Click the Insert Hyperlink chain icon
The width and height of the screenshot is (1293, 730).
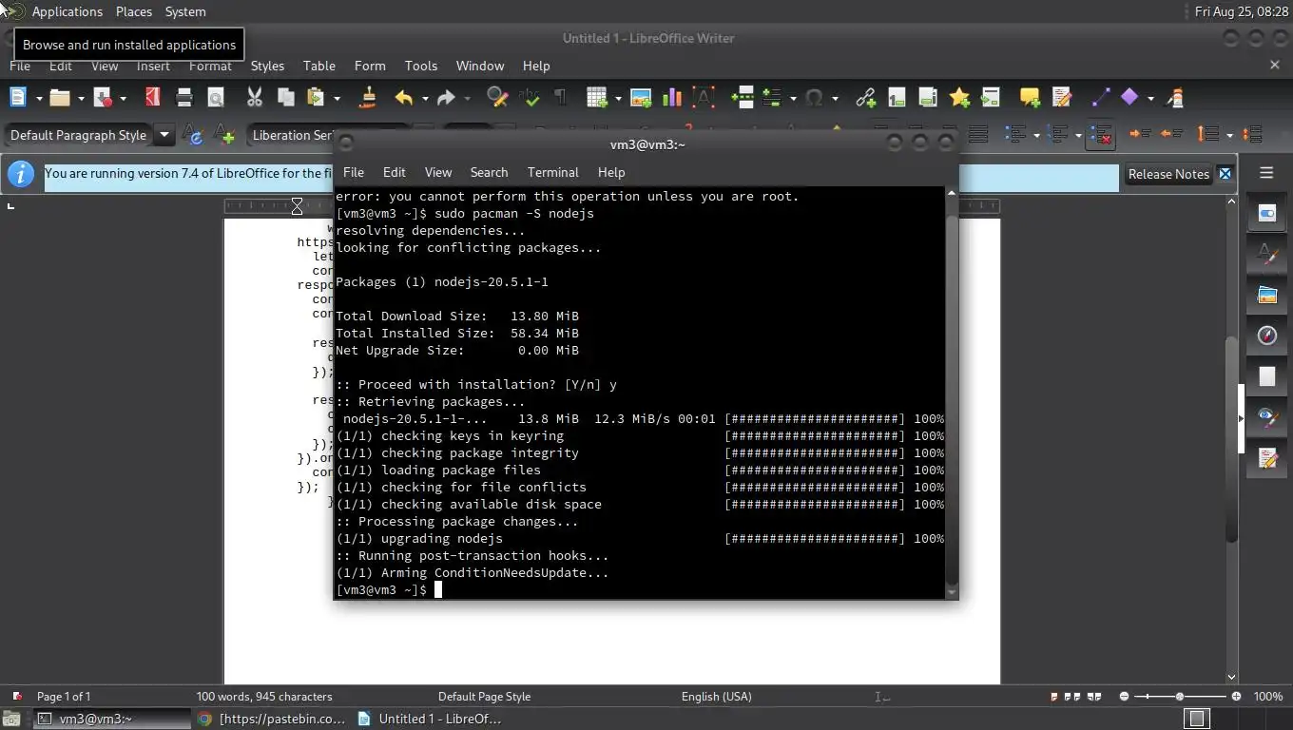(x=865, y=97)
